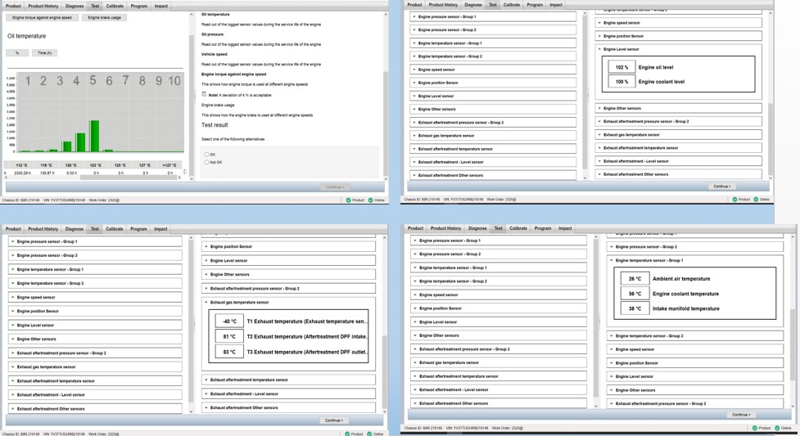
Task: Expand Engine Level sensor in pane beside T1 Exhaust temperature
Action: pyautogui.click(x=289, y=261)
